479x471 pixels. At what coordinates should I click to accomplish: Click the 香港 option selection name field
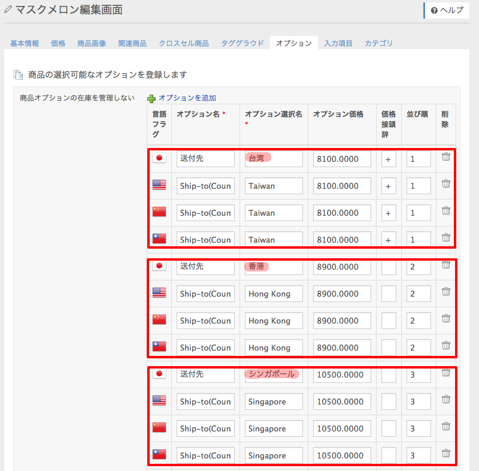tap(274, 267)
